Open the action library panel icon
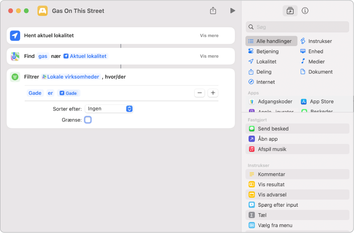 tap(290, 11)
